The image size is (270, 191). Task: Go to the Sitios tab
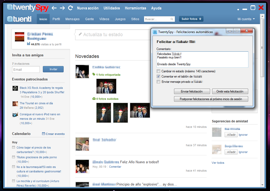[135, 19]
